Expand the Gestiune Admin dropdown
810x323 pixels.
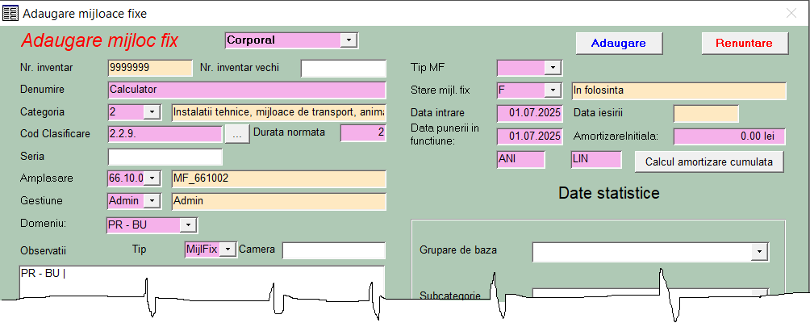[152, 200]
